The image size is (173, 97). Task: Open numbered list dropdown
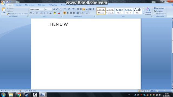(71, 9)
